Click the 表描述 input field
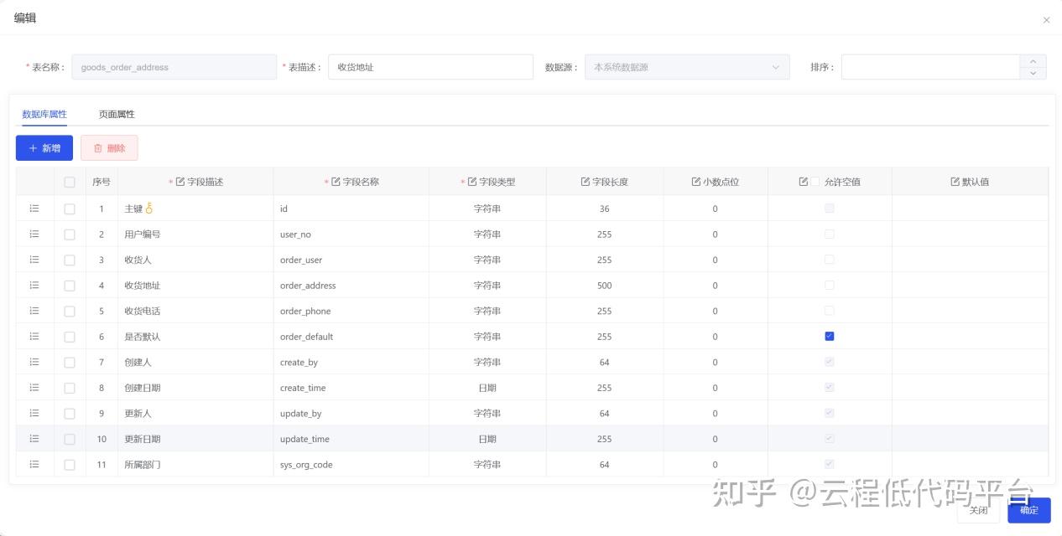Image resolution: width=1062 pixels, height=536 pixels. (x=430, y=67)
